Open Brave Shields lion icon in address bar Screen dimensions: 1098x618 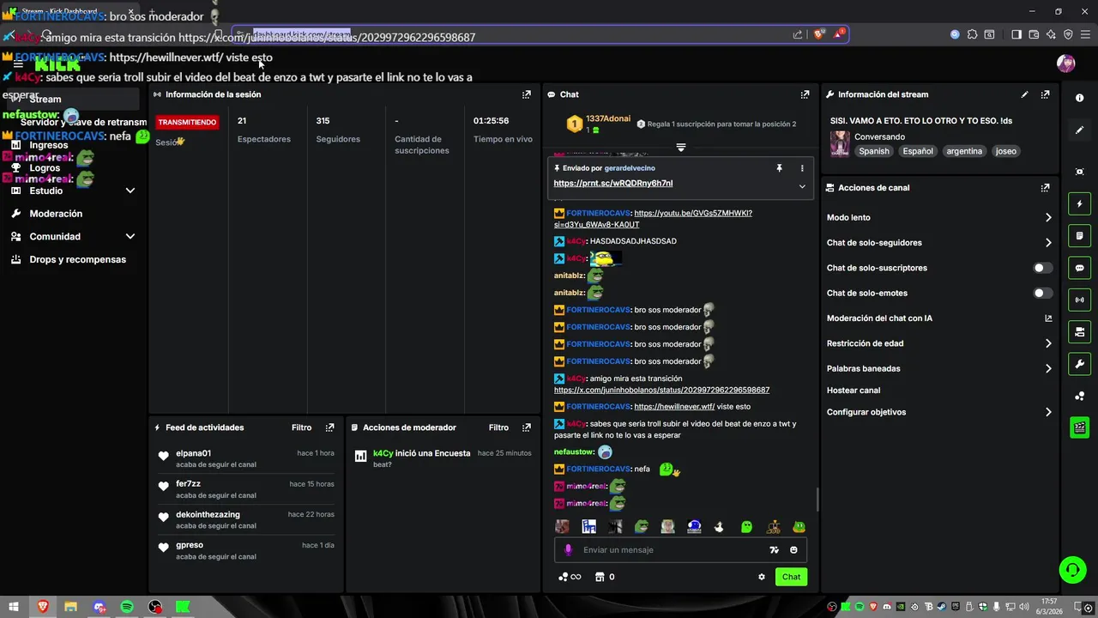(x=819, y=34)
